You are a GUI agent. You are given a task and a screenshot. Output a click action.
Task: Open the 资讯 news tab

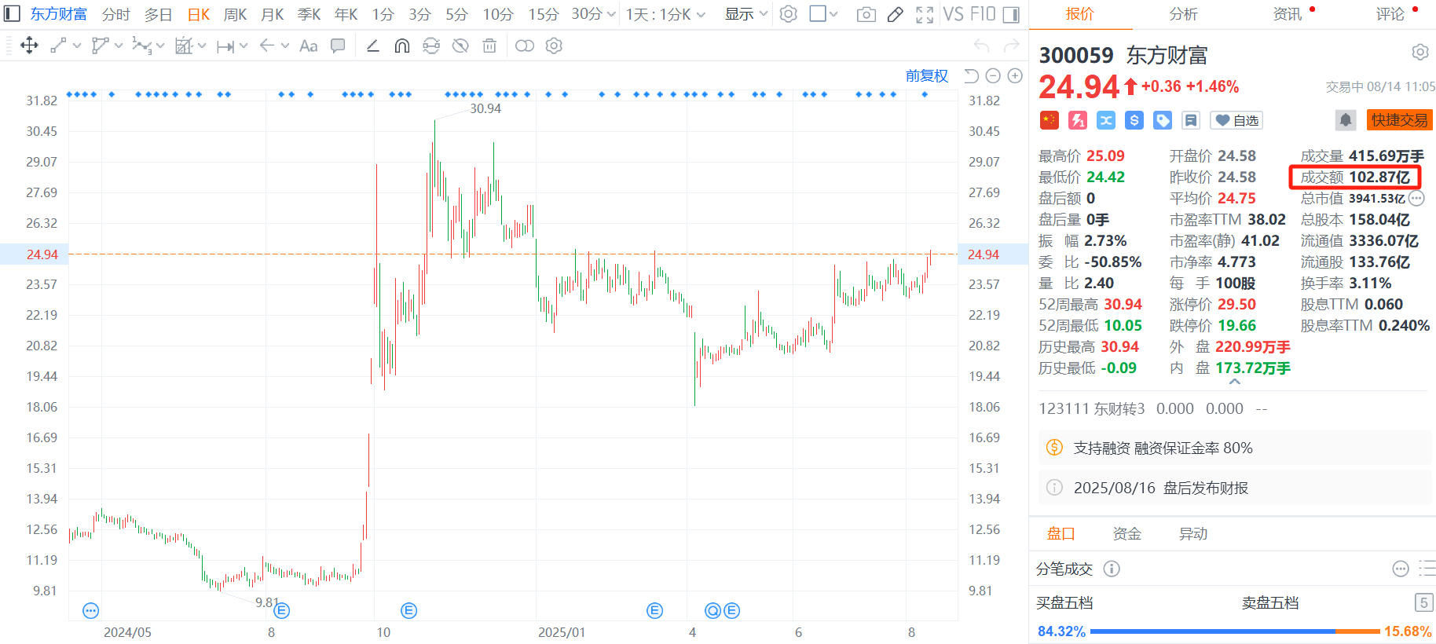1288,14
